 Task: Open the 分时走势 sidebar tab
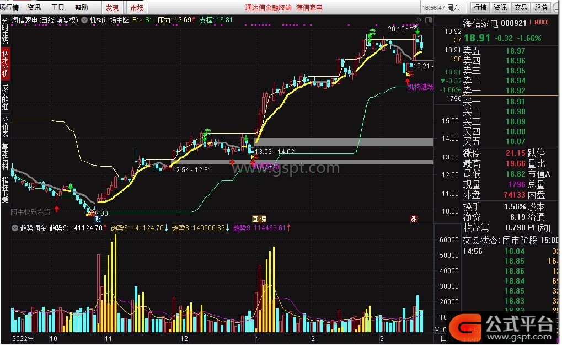pos(5,32)
